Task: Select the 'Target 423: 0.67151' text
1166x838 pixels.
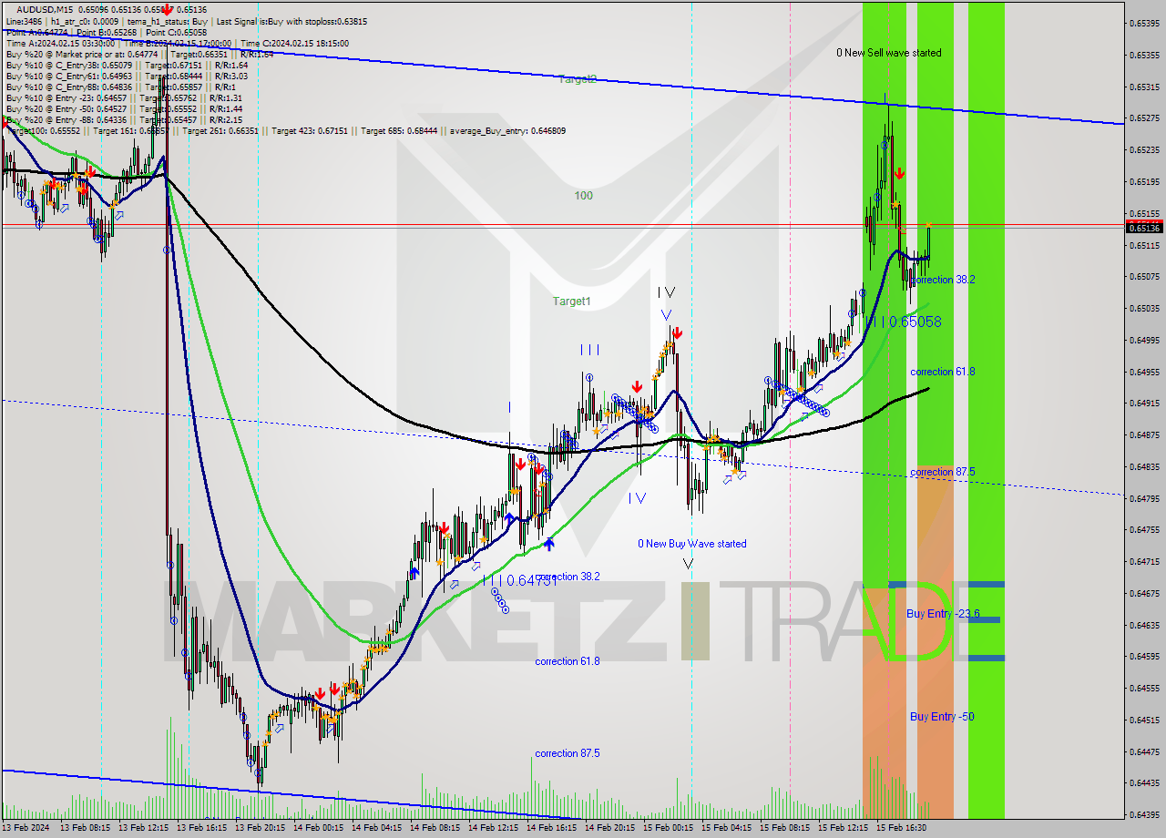Action: 312,130
